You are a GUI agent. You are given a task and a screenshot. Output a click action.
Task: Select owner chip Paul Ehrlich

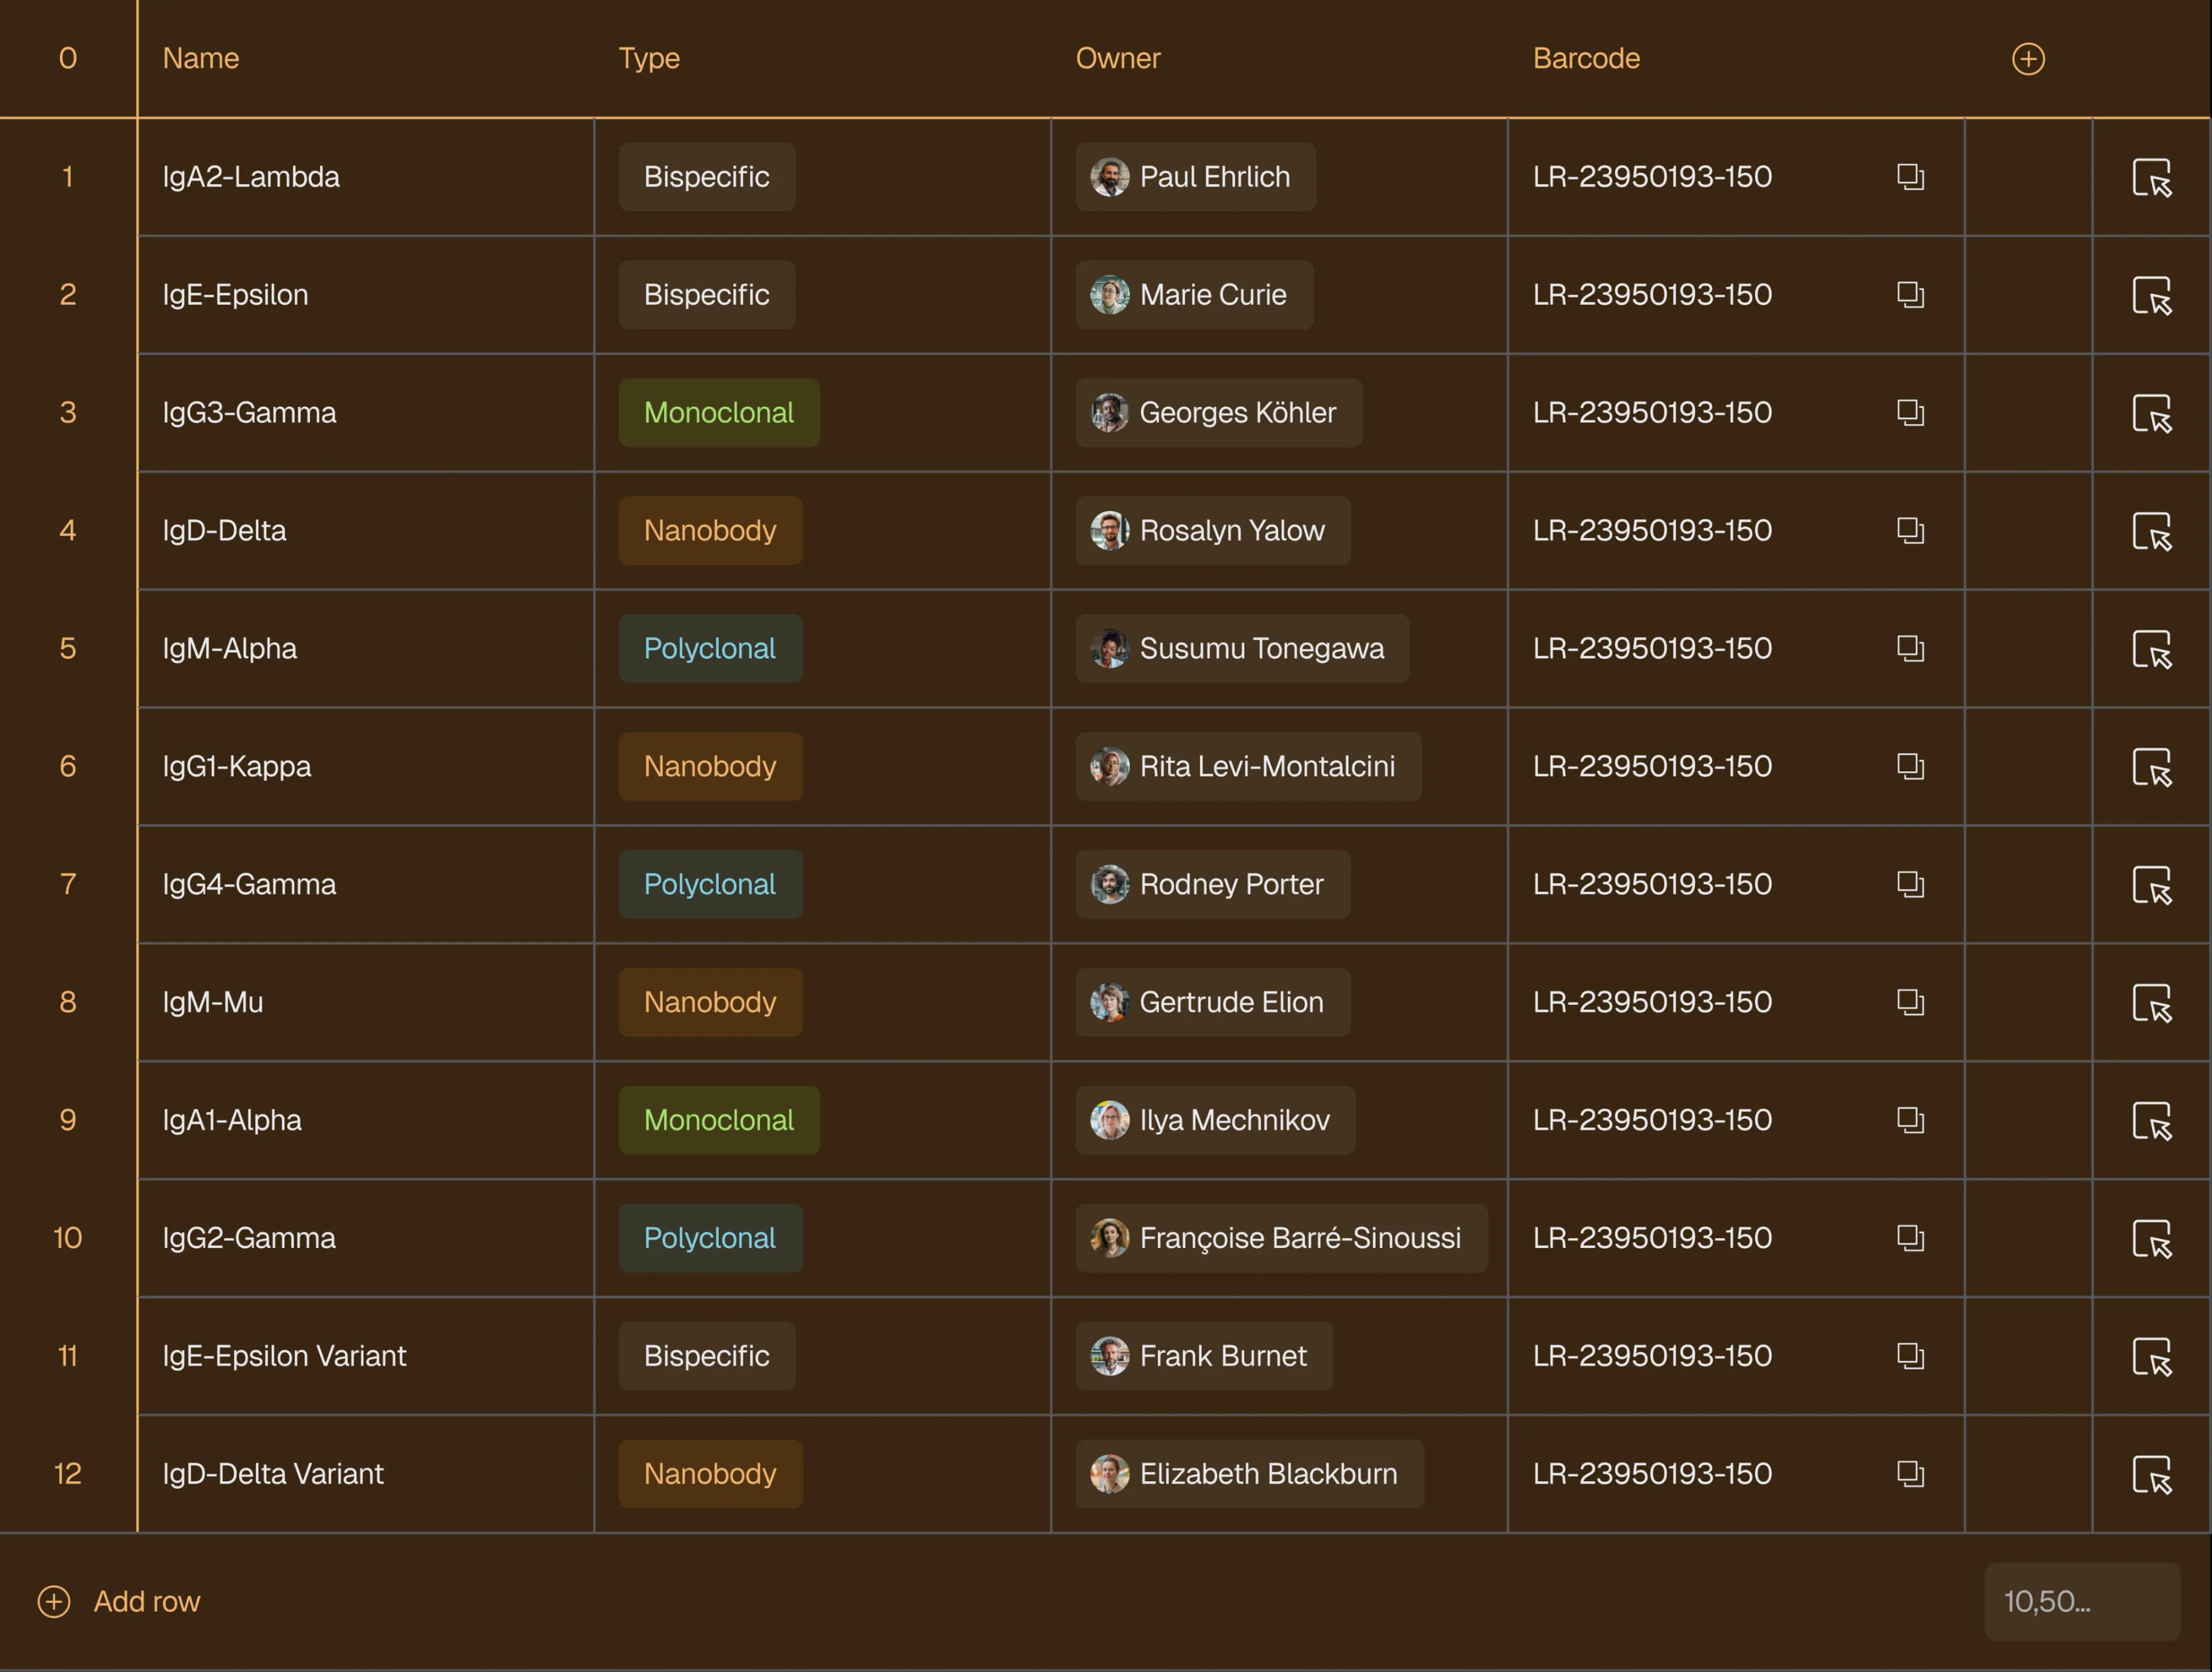pos(1195,177)
